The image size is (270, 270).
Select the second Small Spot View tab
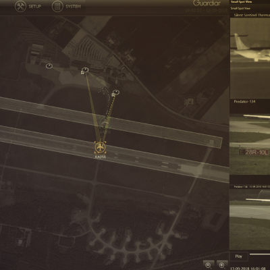pyautogui.click(x=240, y=8)
